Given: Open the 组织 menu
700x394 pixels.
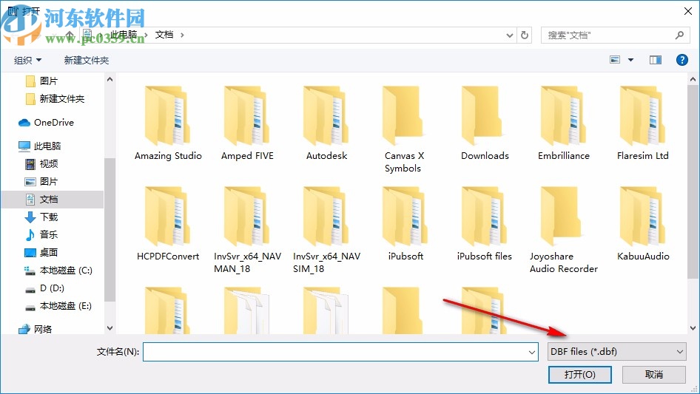Looking at the screenshot, I should pyautogui.click(x=27, y=60).
